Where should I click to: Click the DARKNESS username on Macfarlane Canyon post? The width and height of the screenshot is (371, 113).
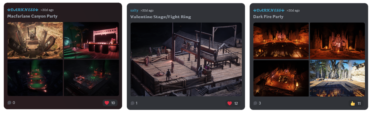[23, 10]
